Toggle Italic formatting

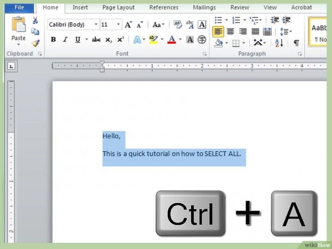coord(66,39)
